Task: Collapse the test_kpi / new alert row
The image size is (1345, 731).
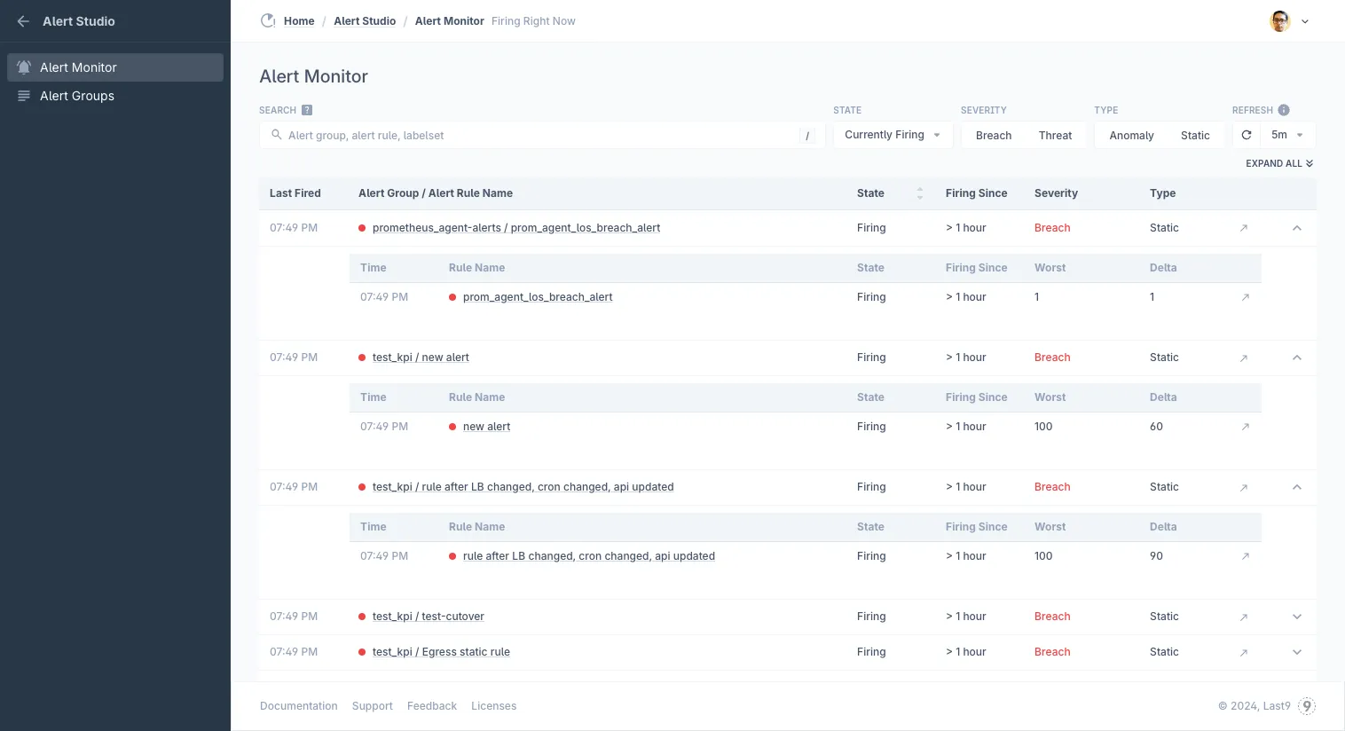Action: point(1297,358)
